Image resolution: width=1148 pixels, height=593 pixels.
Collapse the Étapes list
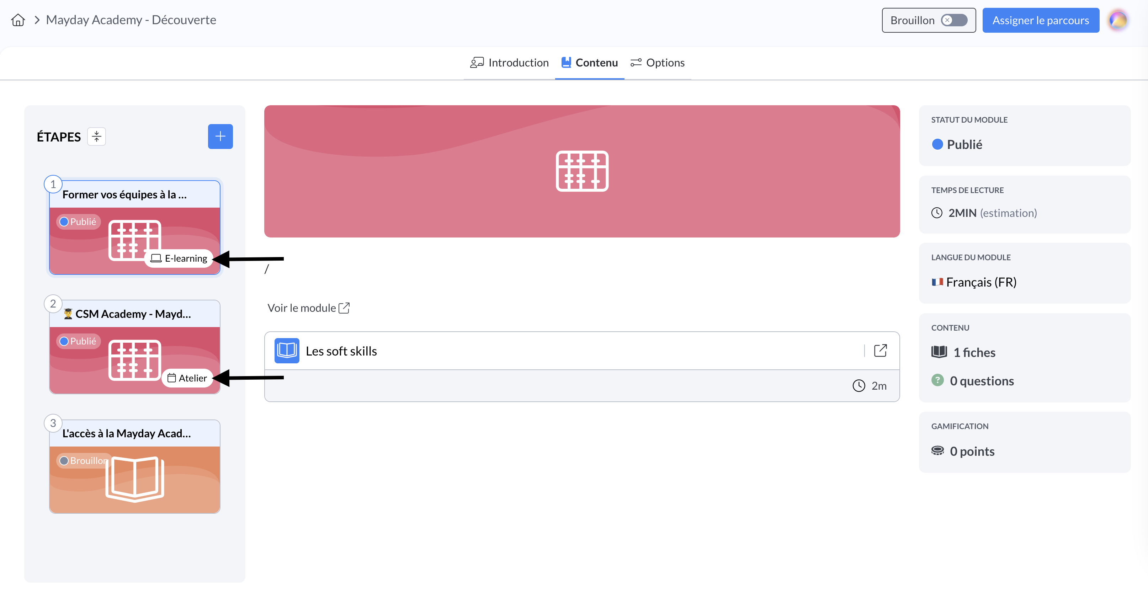pyautogui.click(x=96, y=136)
